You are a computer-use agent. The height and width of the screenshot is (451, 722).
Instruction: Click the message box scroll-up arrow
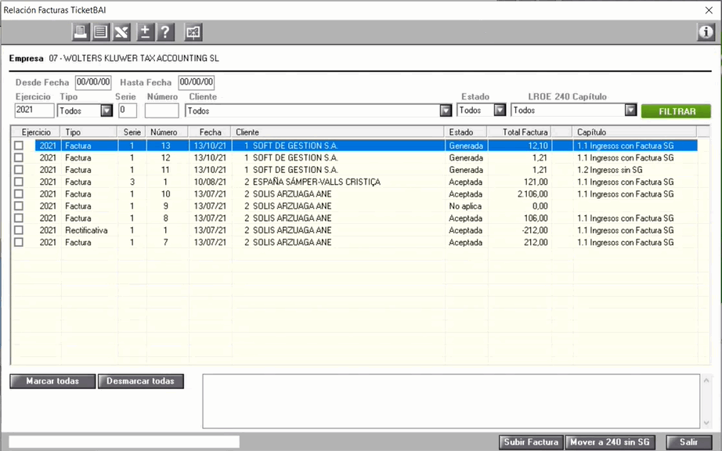(x=706, y=380)
